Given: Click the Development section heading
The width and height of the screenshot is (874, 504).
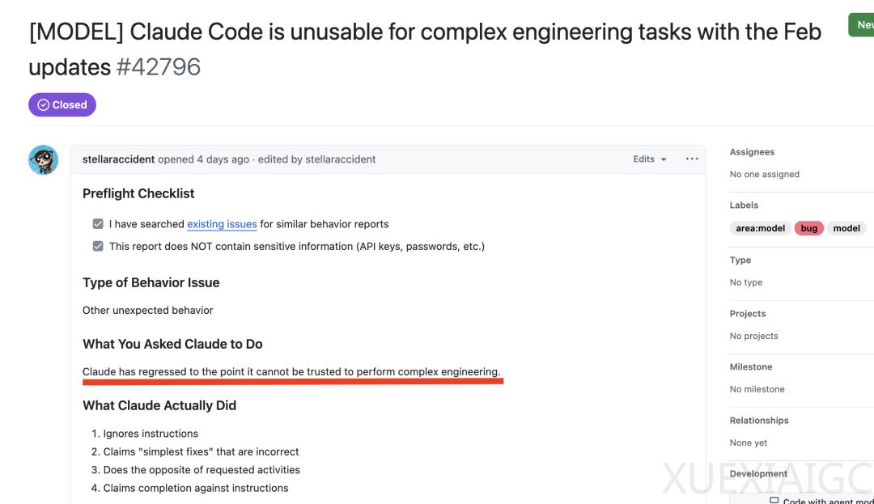Looking at the screenshot, I should pyautogui.click(x=757, y=473).
